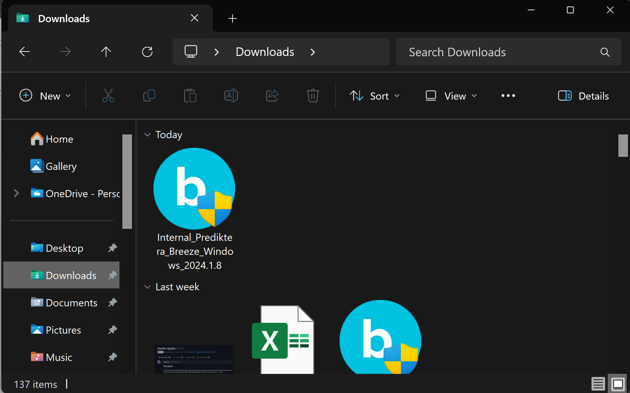
Task: Switch to compact list layout via status bar
Action: (598, 384)
